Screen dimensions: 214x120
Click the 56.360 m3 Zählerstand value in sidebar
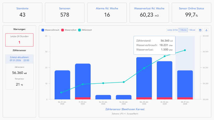click(19, 73)
